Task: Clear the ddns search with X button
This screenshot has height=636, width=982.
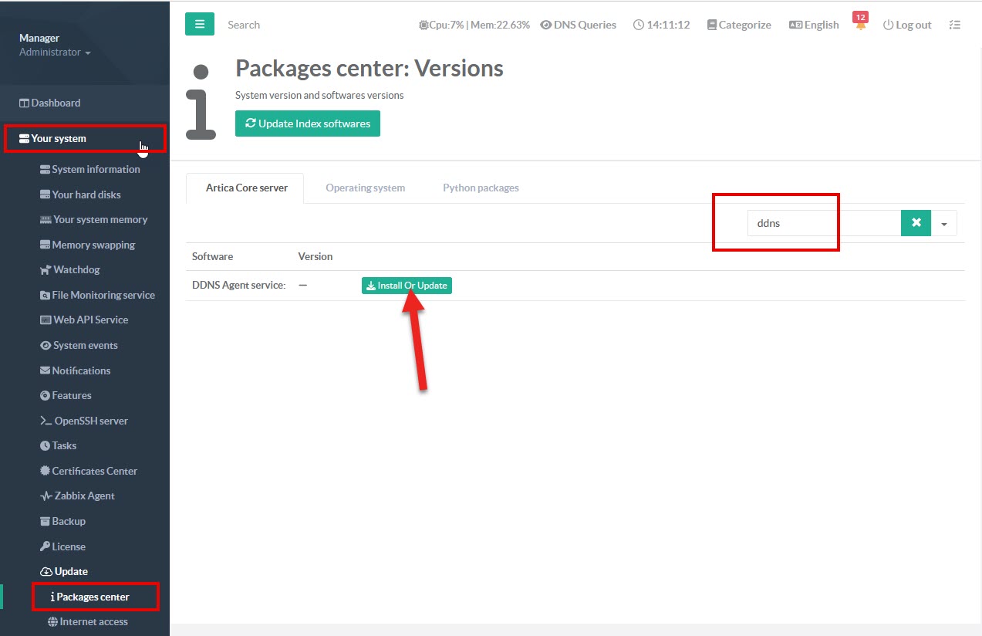Action: point(916,223)
